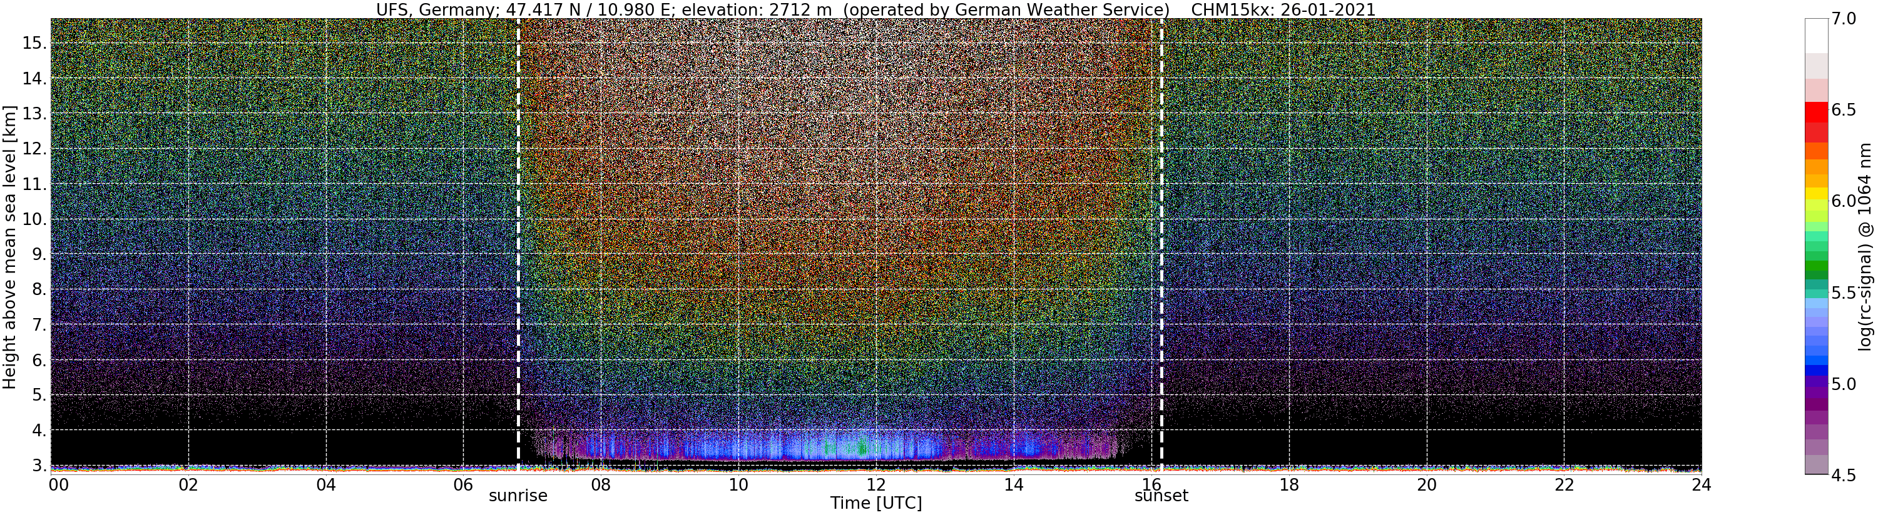Select the "9." height axis tick label
Viewport: 1878px width, 515px height.
coord(39,254)
